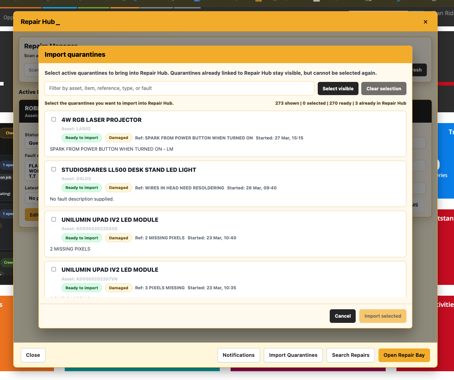Click Close at the bottom left
The width and height of the screenshot is (454, 380).
pyautogui.click(x=33, y=355)
